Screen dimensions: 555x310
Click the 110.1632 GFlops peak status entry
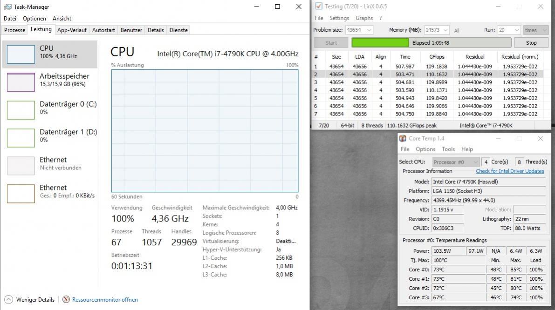click(x=411, y=126)
